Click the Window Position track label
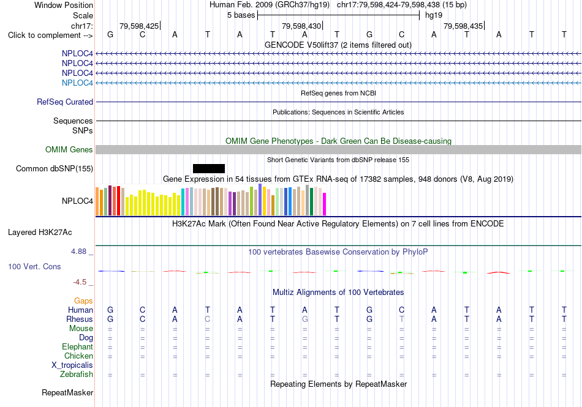The width and height of the screenshot is (582, 407). 64,5
